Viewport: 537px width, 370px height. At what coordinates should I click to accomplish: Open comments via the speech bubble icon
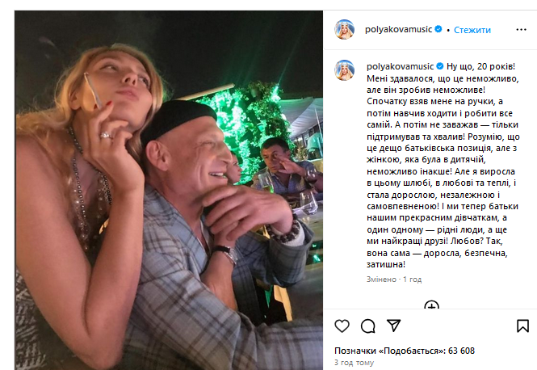[x=368, y=326]
